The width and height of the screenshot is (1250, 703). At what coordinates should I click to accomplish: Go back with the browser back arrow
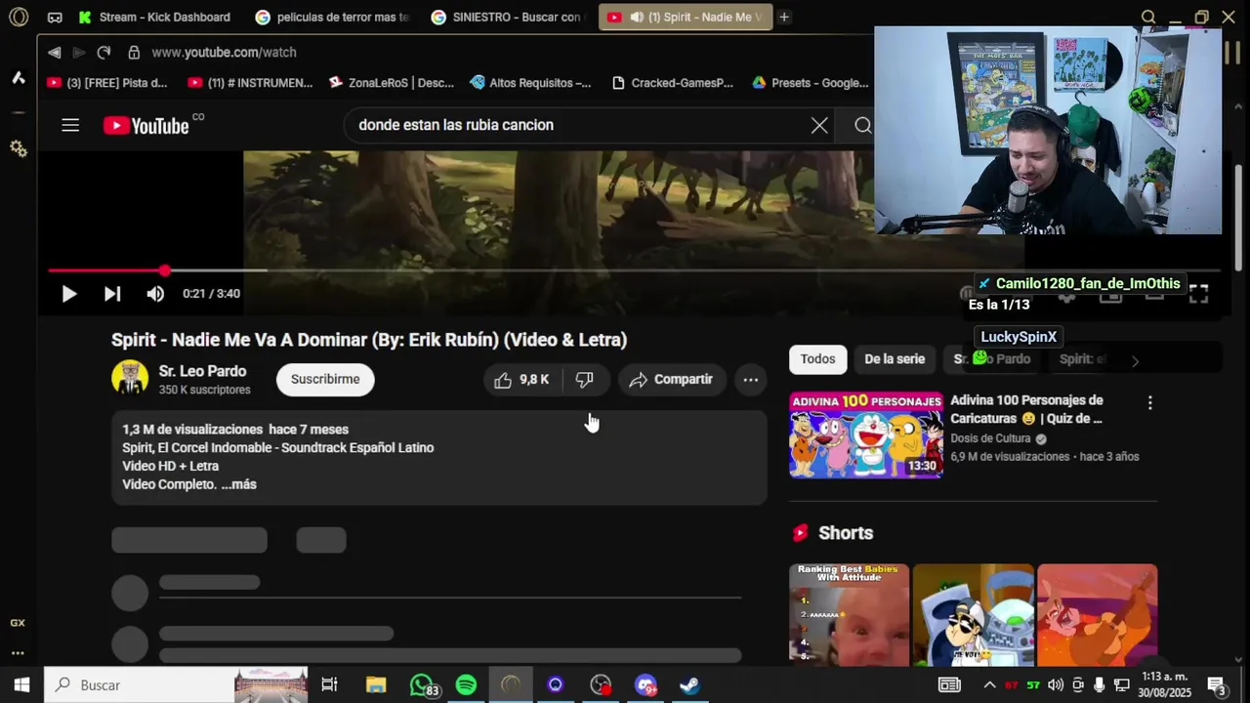point(54,52)
